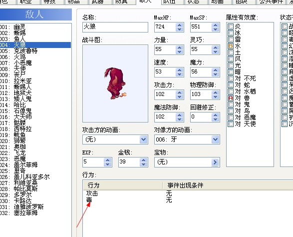The width and height of the screenshot is (293, 237).
Task: Decrease 金钱 value with down arrow
Action: click(144, 164)
